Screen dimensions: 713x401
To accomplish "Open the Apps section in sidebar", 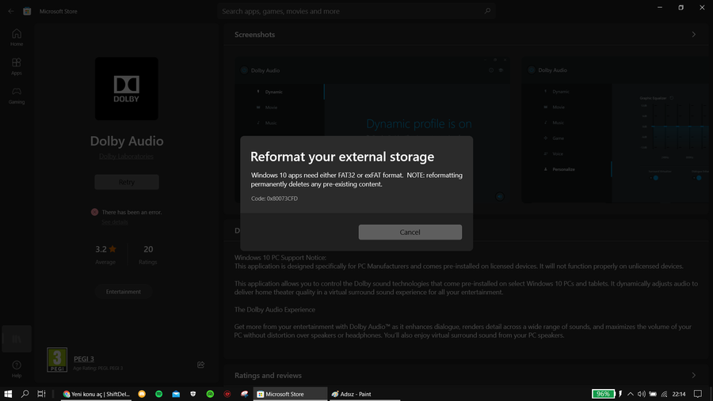I will (x=17, y=66).
